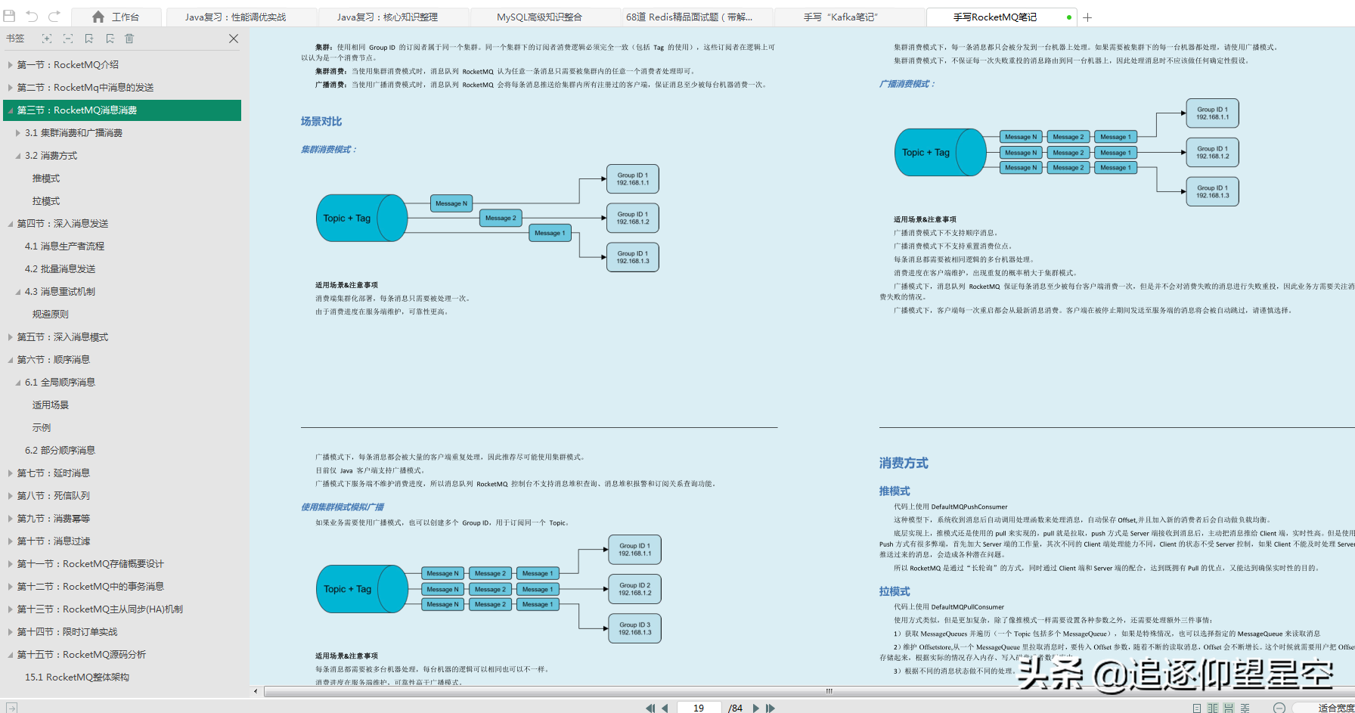
Task: Expand 第七节：延时消息 node
Action: pyautogui.click(x=11, y=473)
